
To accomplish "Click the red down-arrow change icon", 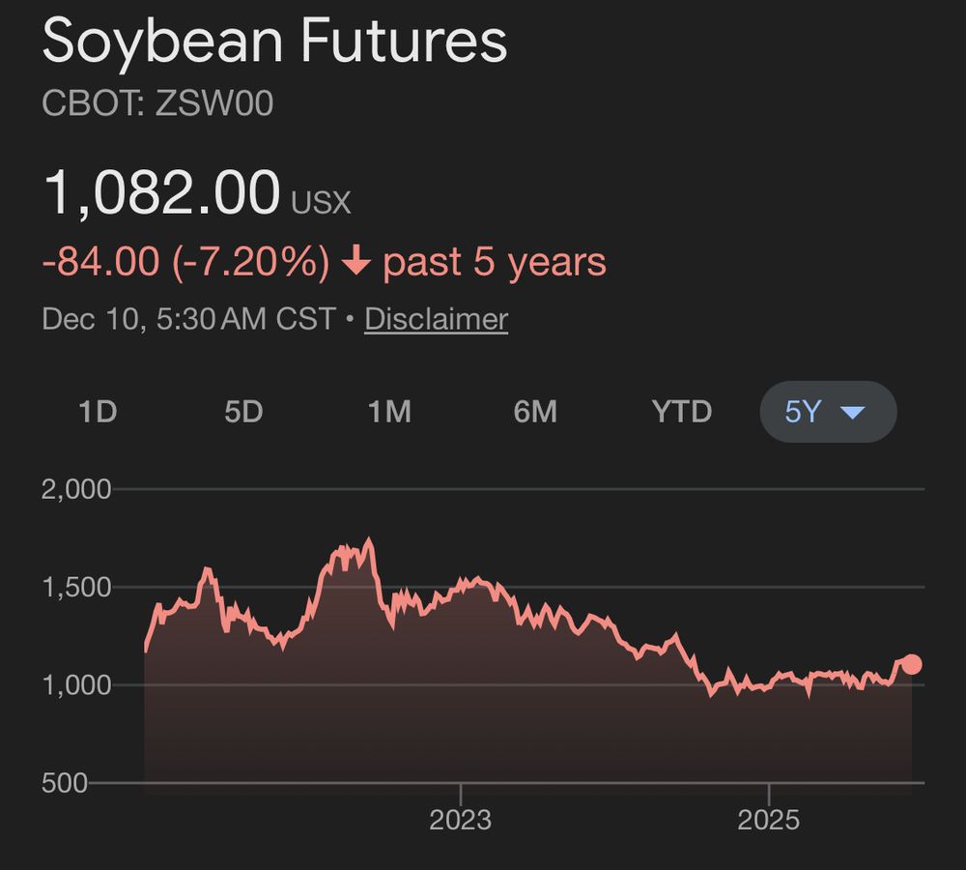I will 356,262.
